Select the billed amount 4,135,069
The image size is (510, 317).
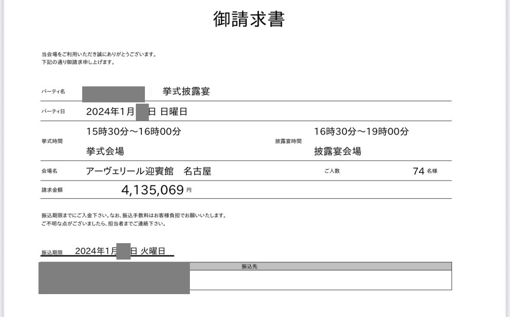click(153, 190)
